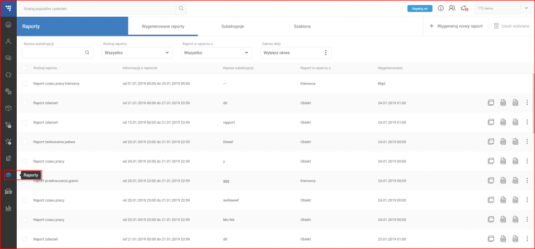535x249 pixels.
Task: Click Wygeneruj nowy raport
Action: click(x=456, y=26)
